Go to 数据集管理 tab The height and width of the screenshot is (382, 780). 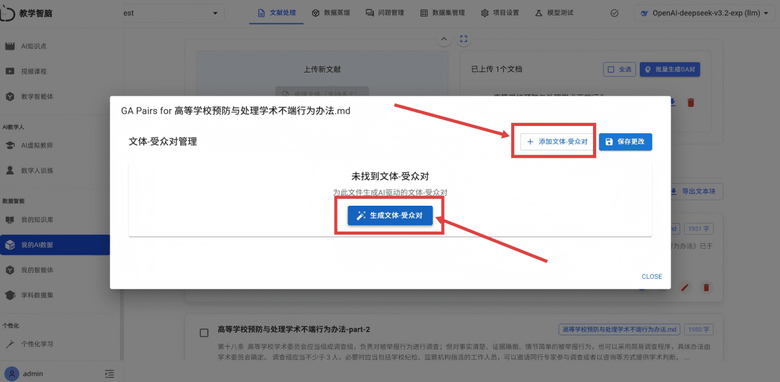tap(442, 13)
